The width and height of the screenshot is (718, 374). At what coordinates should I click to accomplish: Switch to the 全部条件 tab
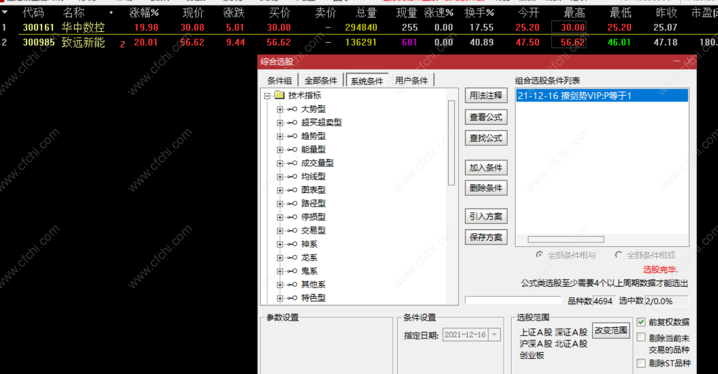[x=321, y=80]
